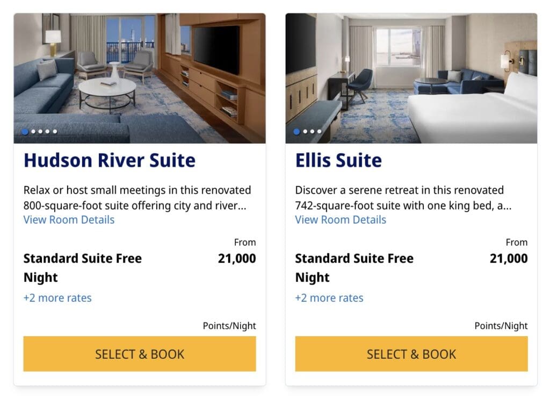Open View Room Details for Ellis Suite

click(340, 219)
